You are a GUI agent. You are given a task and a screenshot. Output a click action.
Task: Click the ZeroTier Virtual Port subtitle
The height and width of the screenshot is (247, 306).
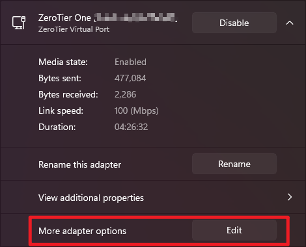(74, 29)
